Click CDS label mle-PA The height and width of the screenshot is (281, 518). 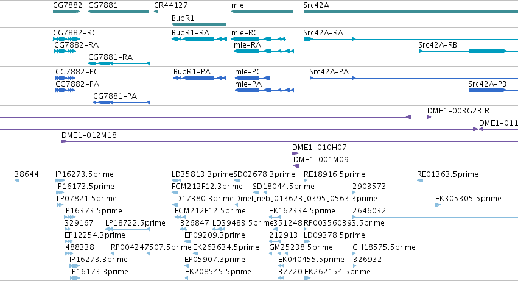[x=248, y=84]
